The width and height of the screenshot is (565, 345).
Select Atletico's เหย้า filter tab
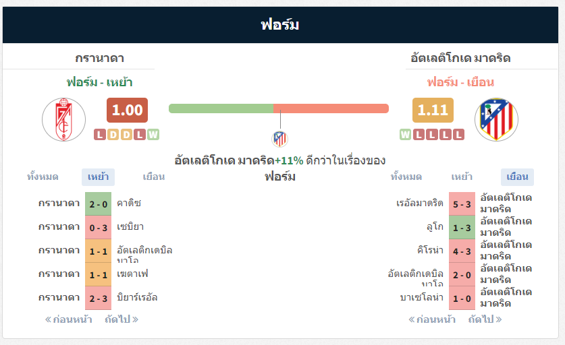[x=462, y=177]
